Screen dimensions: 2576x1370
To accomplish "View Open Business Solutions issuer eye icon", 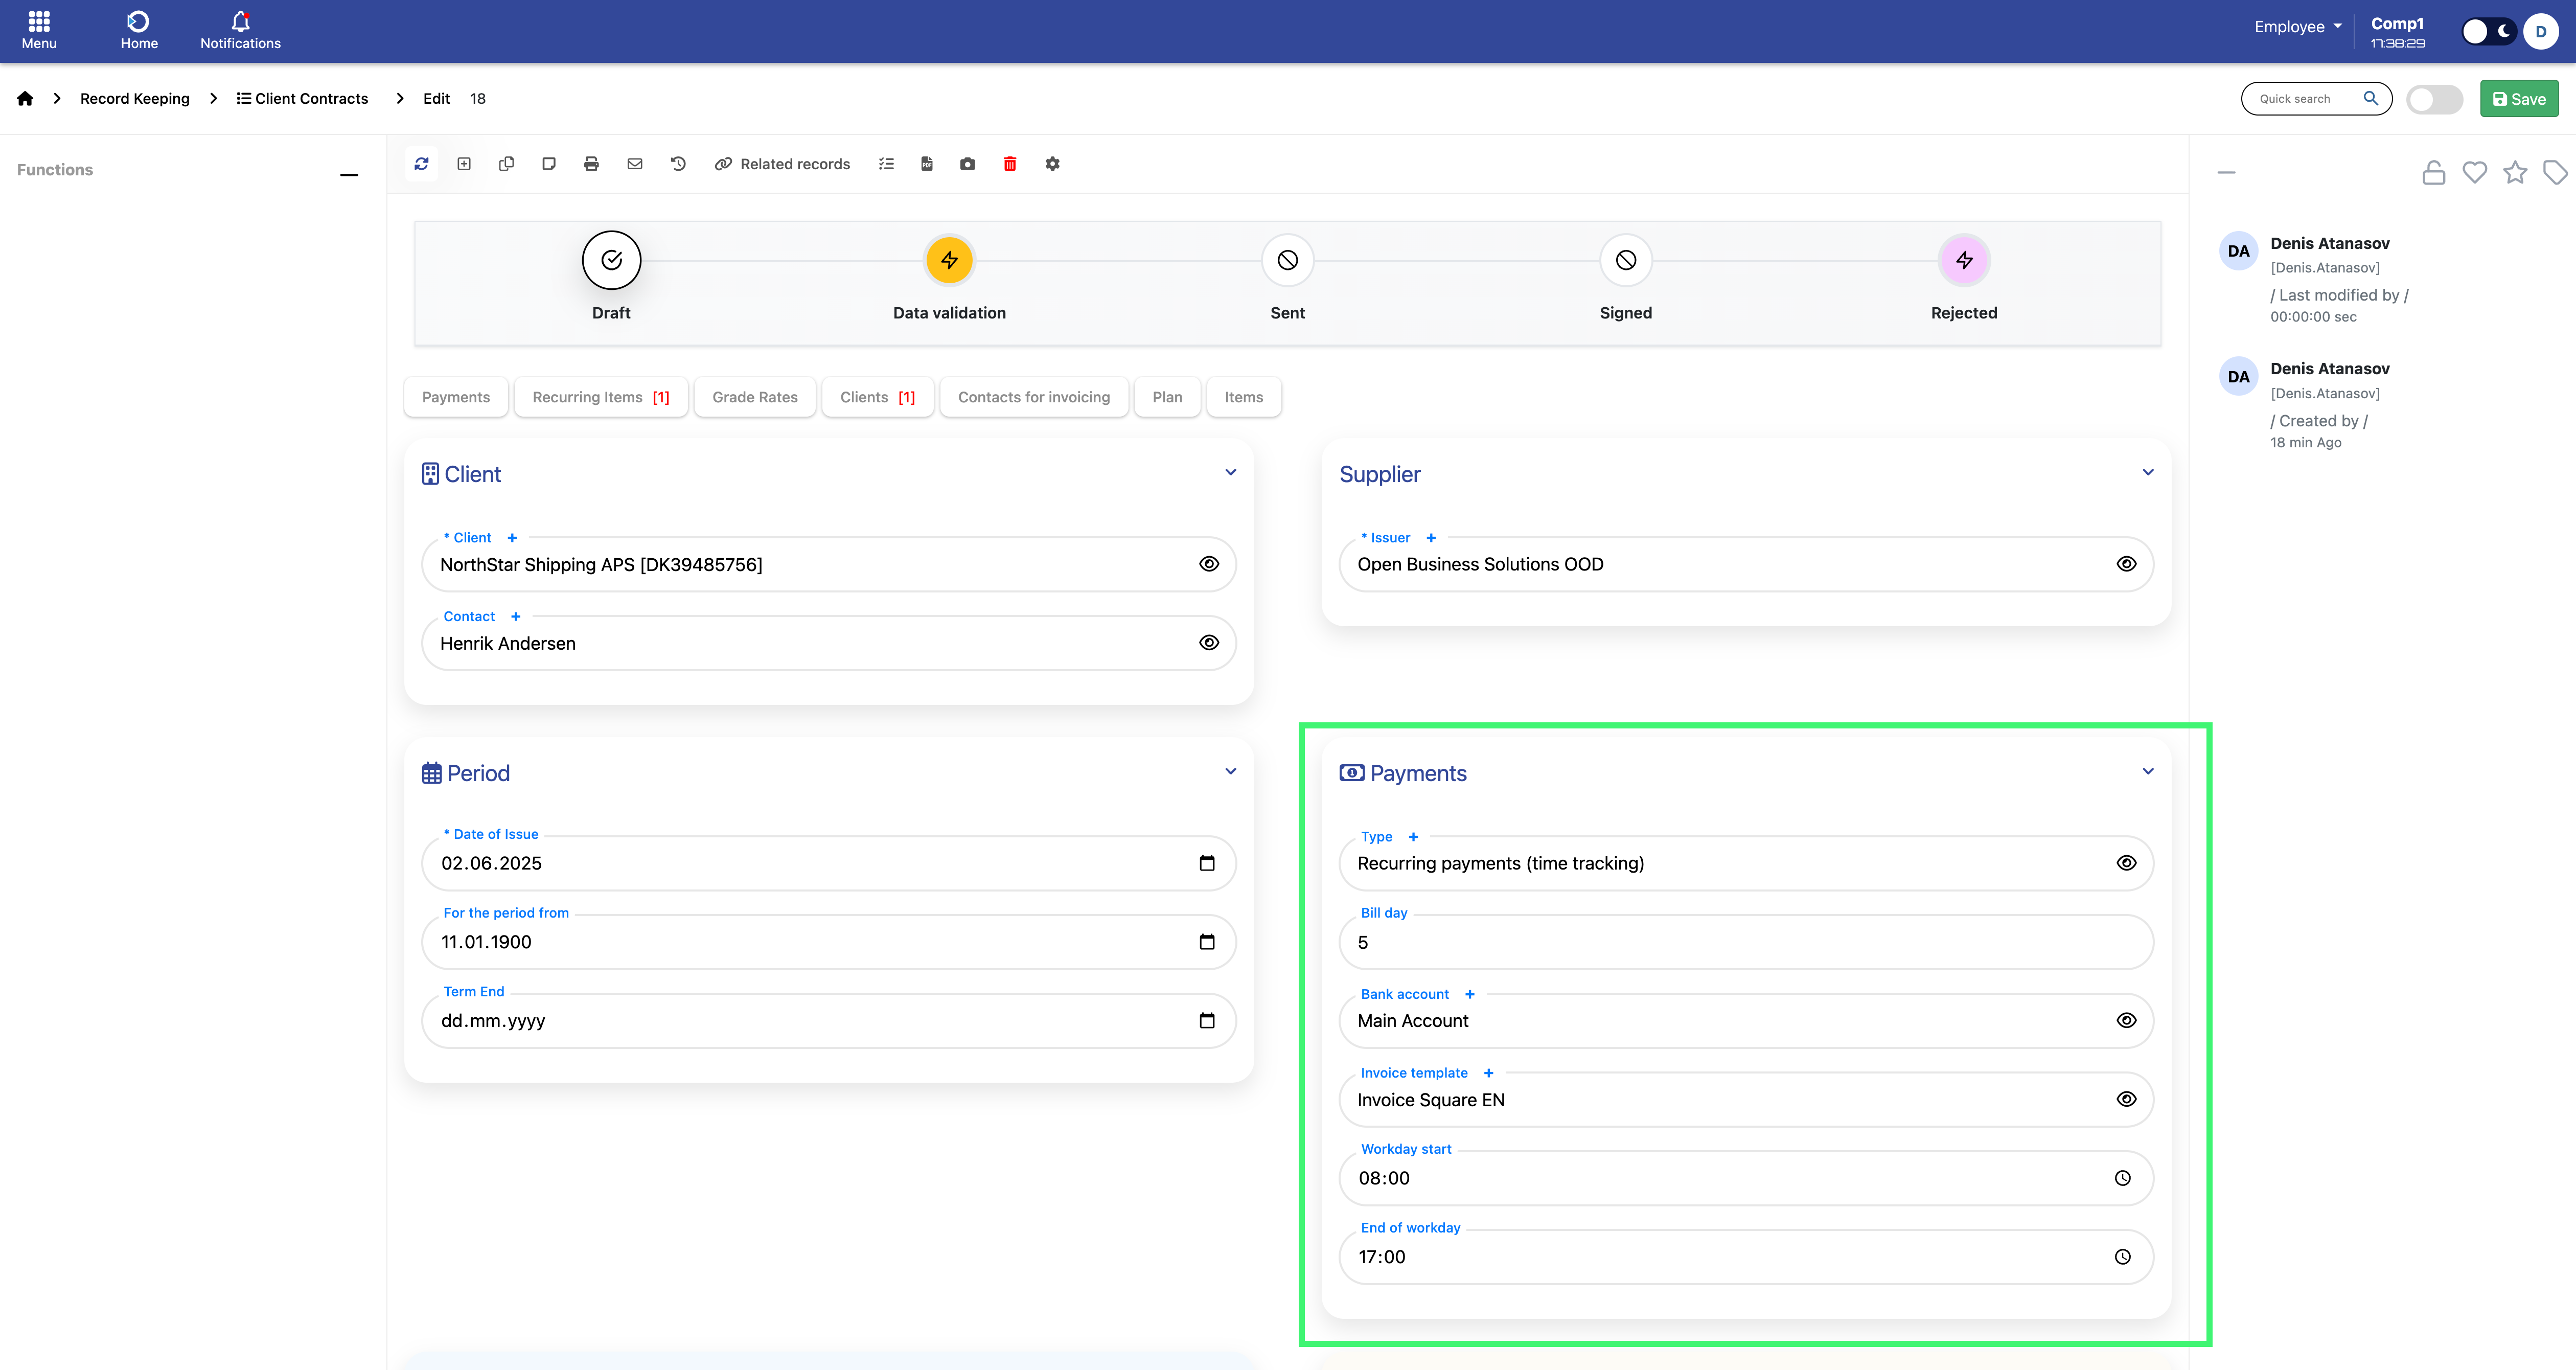I will (x=2127, y=564).
